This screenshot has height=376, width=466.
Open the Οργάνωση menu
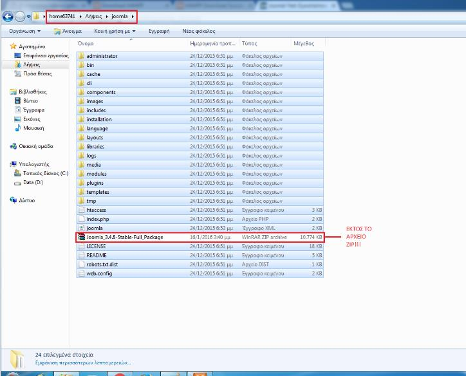[x=24, y=31]
